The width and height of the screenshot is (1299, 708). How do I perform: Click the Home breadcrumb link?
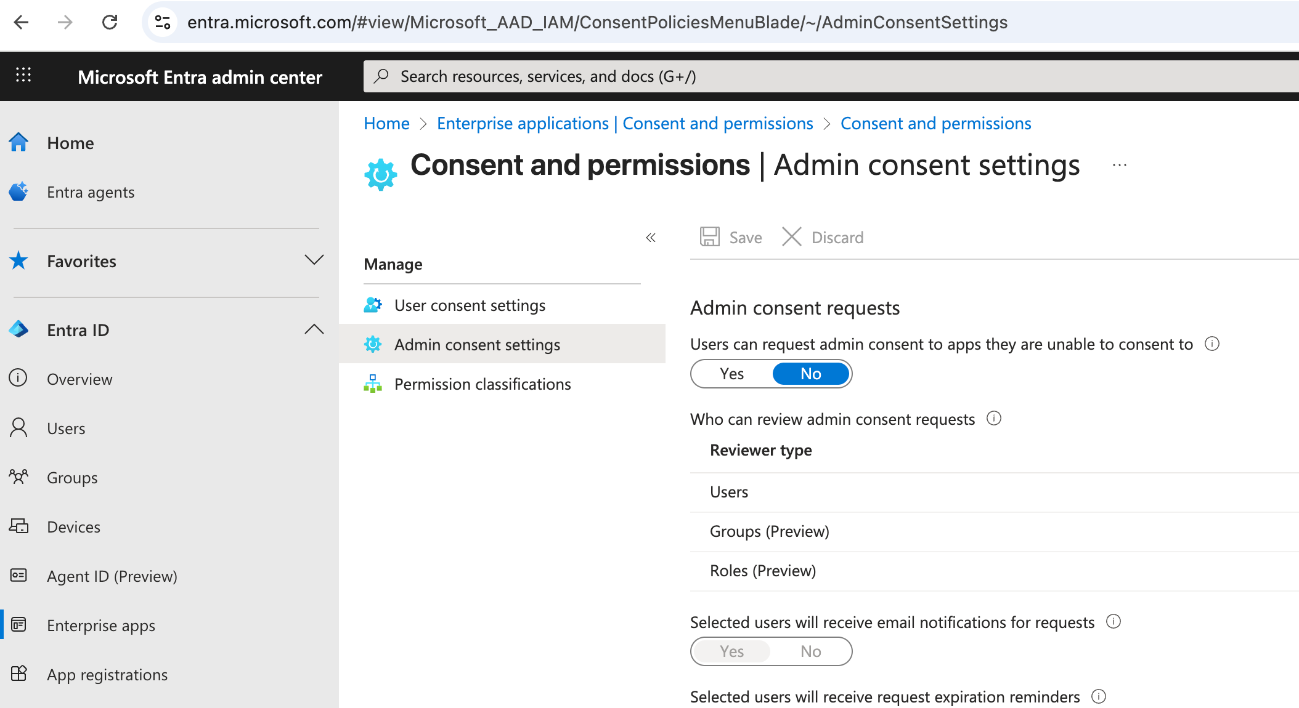(386, 124)
